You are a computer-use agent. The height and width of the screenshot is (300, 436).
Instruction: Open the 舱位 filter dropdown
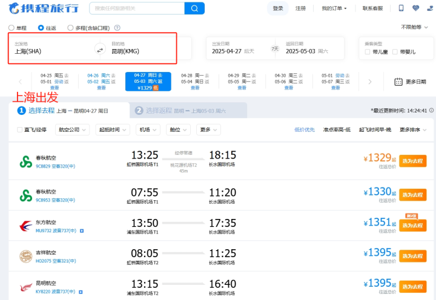pos(178,129)
